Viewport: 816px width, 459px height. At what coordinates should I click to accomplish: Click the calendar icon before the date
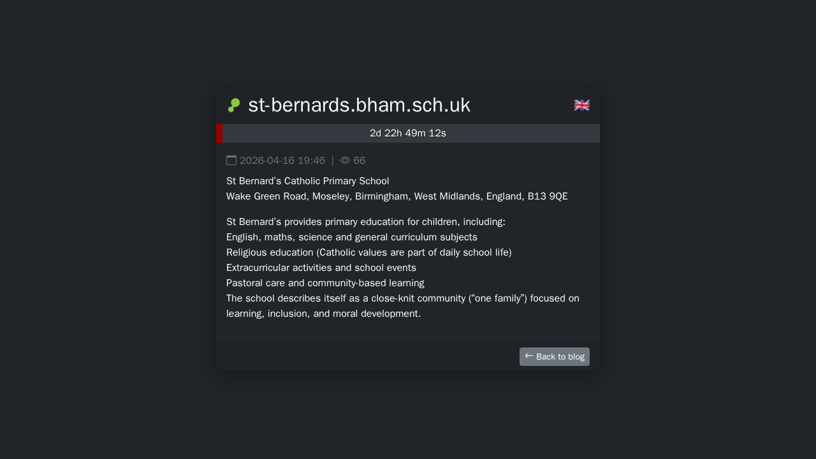pos(231,160)
